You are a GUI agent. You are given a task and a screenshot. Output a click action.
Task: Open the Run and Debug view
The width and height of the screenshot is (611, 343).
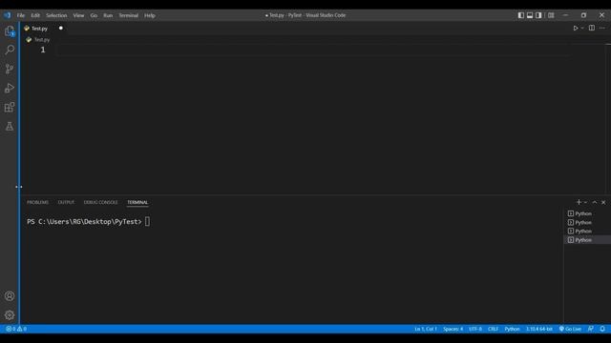[x=10, y=88]
